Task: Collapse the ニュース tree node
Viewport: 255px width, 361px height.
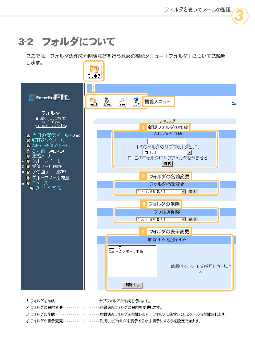Action: pos(23,184)
